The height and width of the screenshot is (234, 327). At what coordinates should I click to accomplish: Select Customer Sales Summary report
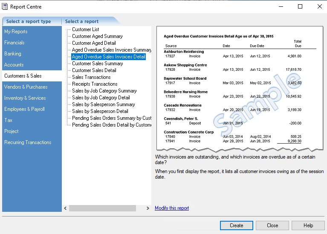(97, 64)
